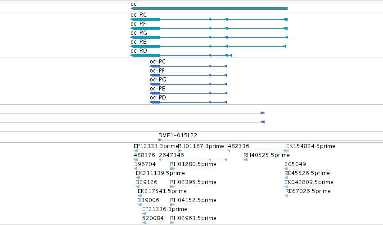Click the 196704 feature label

click(145, 164)
